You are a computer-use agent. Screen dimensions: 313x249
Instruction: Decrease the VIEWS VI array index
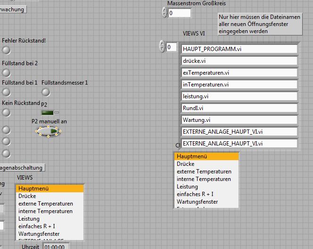(x=162, y=49)
